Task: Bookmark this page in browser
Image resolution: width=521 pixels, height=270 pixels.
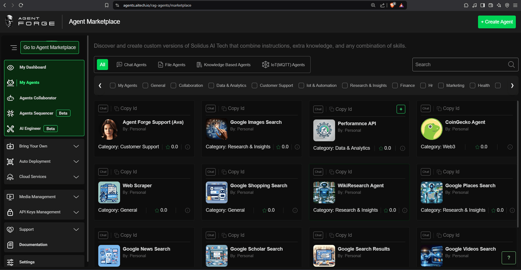Action: click(107, 5)
